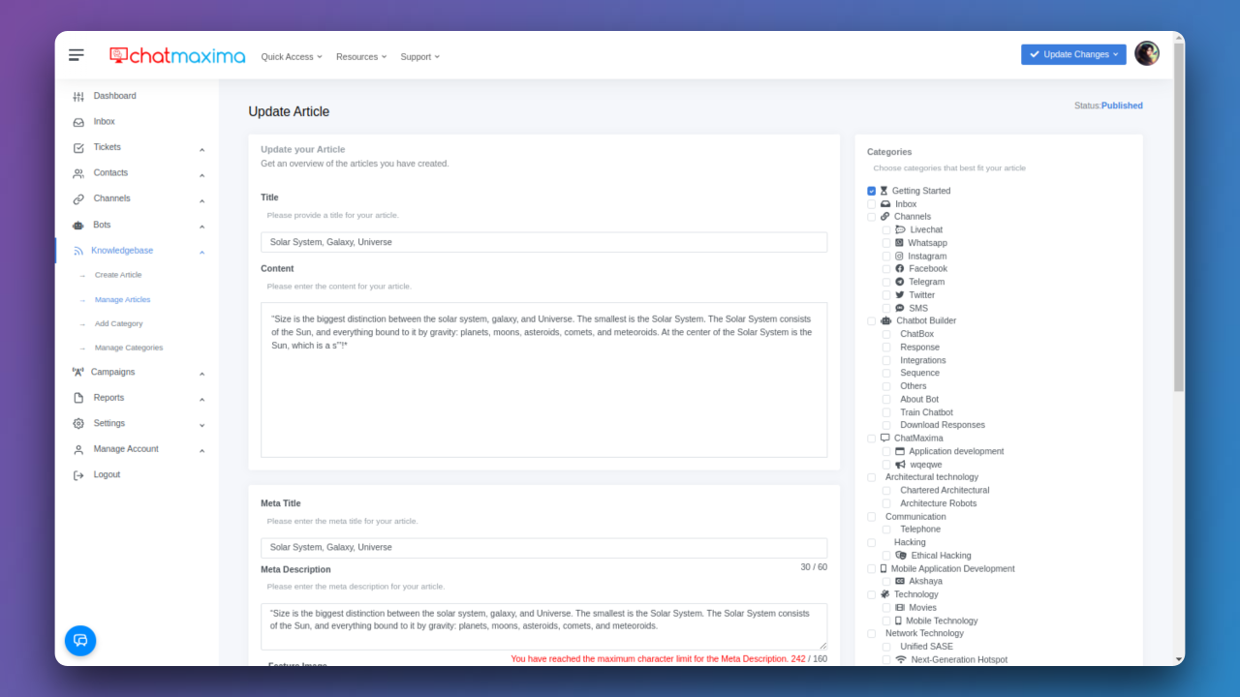
Task: Click into the Meta Description text area
Action: pos(543,626)
